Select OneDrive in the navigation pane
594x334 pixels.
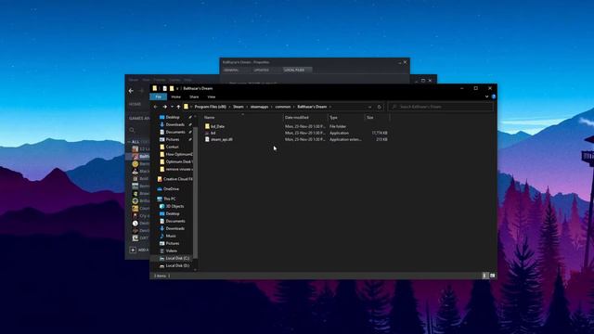point(168,188)
